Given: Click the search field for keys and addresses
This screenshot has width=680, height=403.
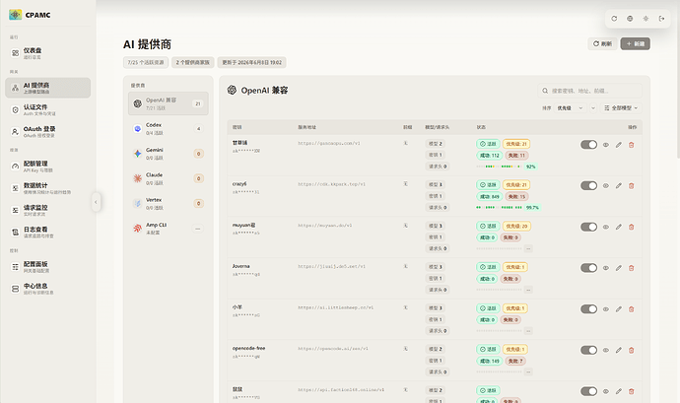Looking at the screenshot, I should click(589, 91).
